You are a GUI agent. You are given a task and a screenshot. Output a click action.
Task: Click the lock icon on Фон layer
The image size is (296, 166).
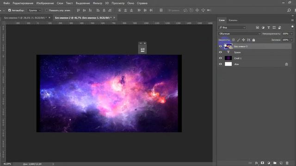pos(286,64)
